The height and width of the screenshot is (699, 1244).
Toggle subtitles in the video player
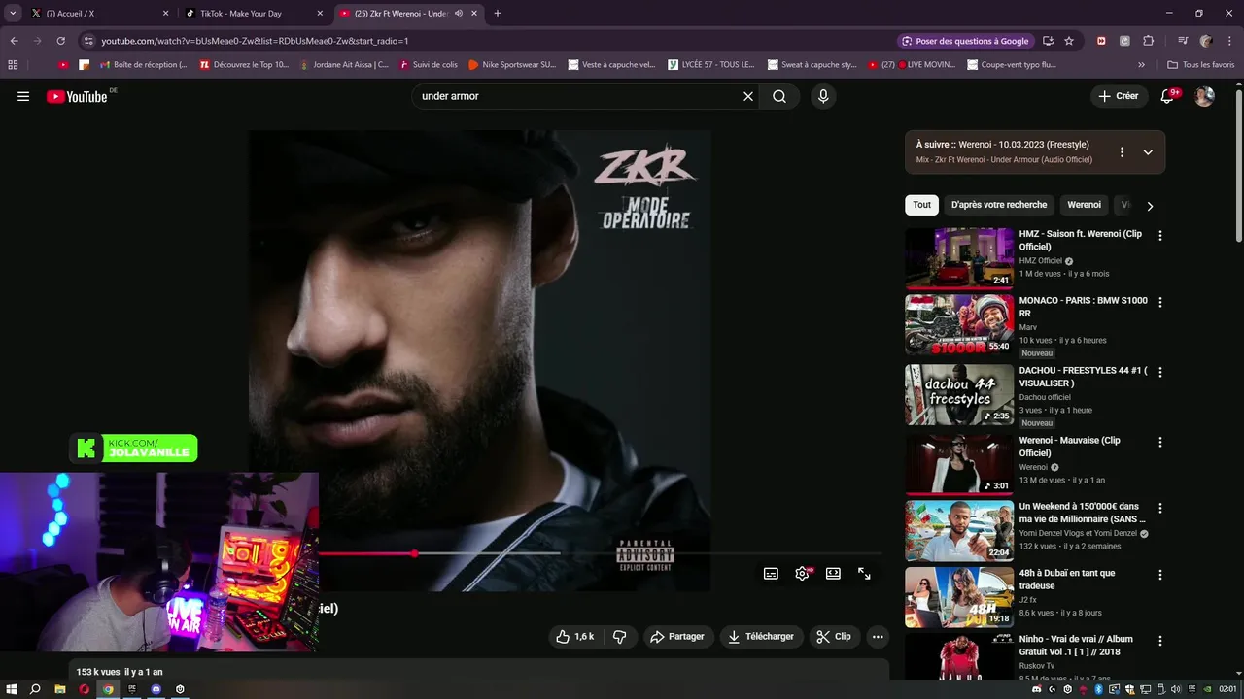coord(771,574)
